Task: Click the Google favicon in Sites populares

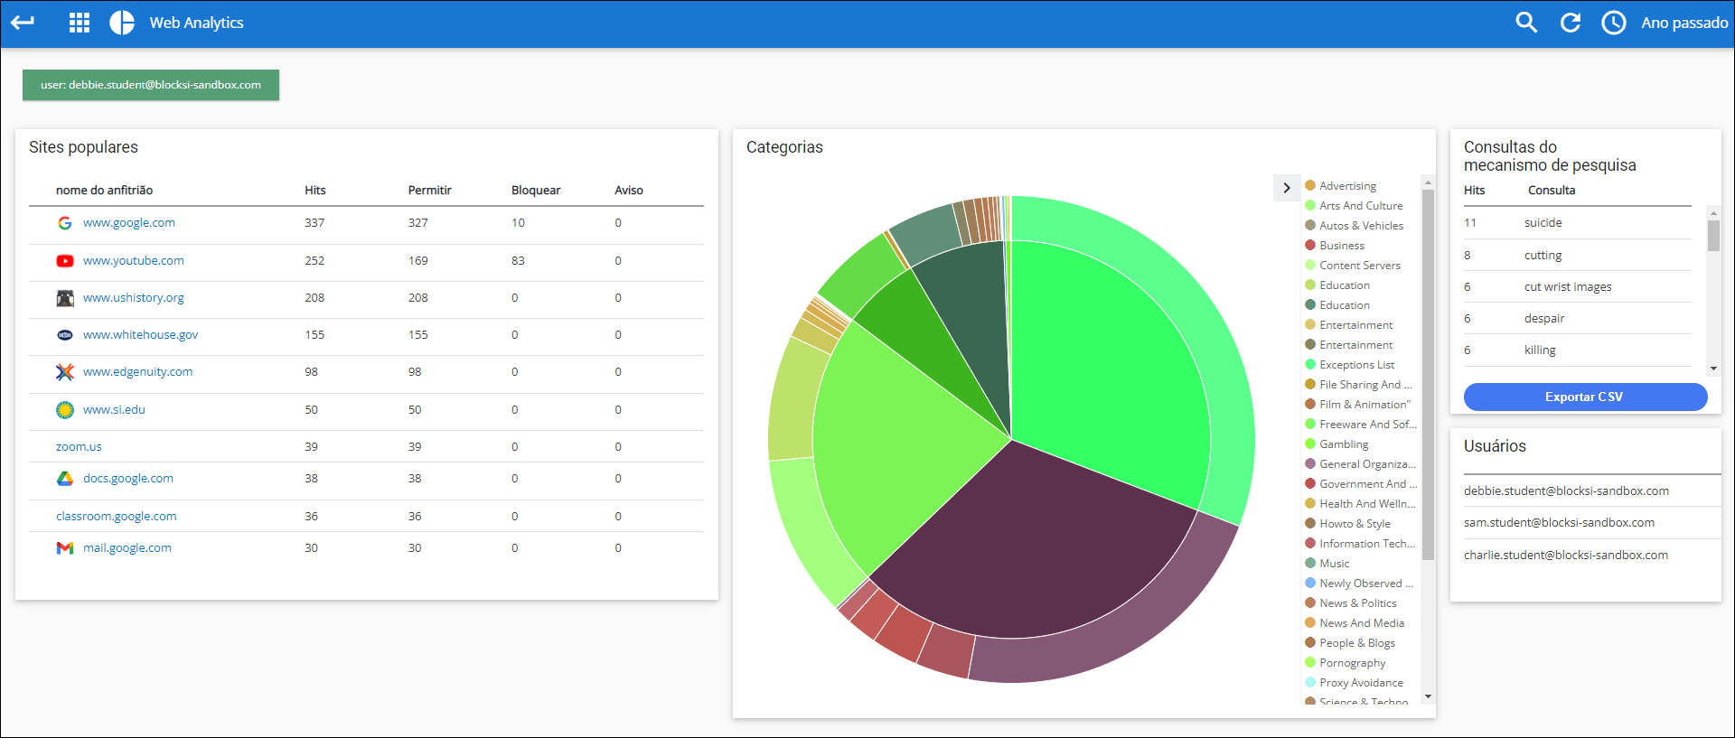Action: click(x=65, y=223)
